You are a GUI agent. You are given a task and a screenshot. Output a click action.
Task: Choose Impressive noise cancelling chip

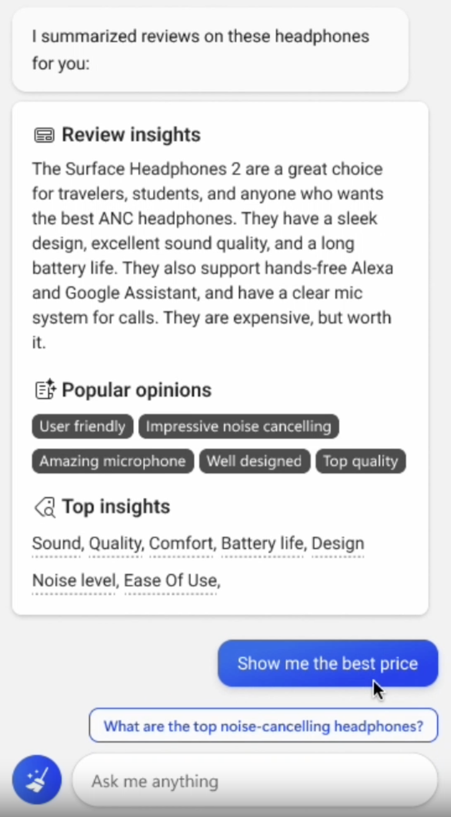[x=239, y=427]
